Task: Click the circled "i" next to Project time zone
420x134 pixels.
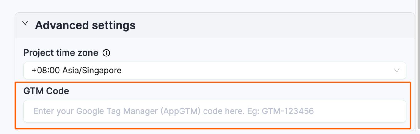Action: pos(106,53)
